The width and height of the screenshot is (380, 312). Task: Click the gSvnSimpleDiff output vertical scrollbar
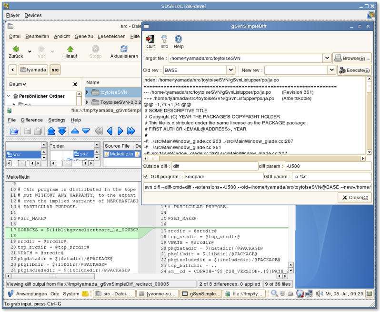point(369,116)
